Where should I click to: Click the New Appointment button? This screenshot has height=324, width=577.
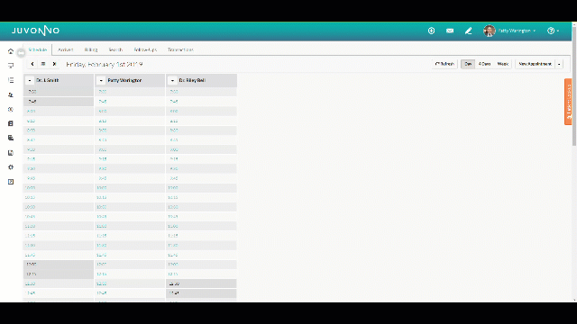[535, 64]
